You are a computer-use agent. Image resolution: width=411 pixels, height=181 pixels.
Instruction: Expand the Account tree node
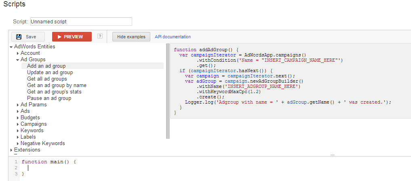pos(18,53)
